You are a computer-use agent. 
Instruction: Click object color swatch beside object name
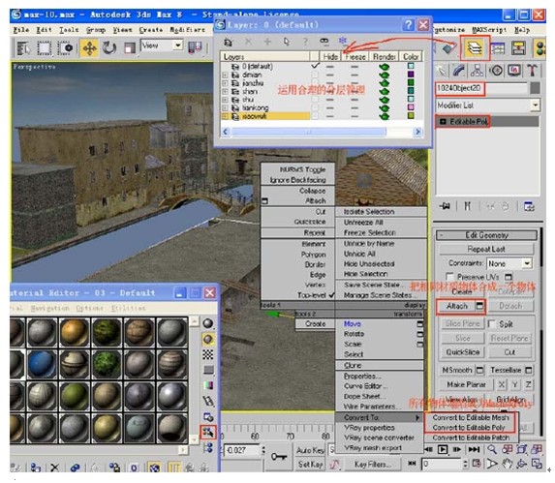click(x=535, y=88)
